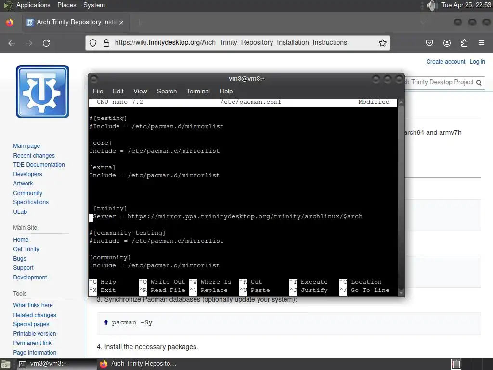Click the padlock site security icon

tap(106, 43)
